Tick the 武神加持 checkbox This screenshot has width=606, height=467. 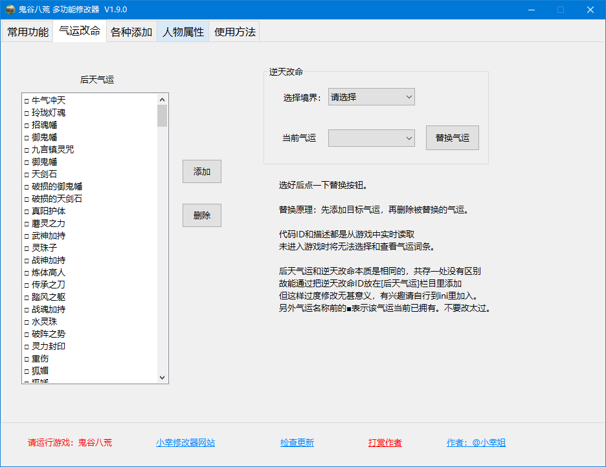click(27, 236)
